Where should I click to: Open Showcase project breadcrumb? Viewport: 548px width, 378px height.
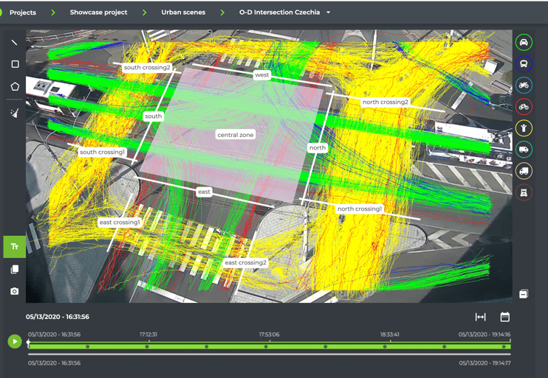(98, 13)
